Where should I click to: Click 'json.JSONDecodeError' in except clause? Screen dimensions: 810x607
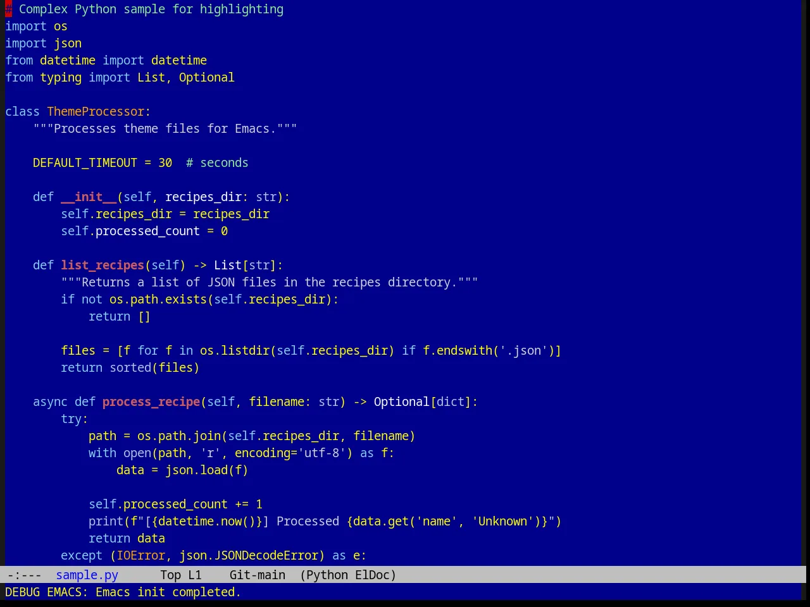[x=249, y=555]
